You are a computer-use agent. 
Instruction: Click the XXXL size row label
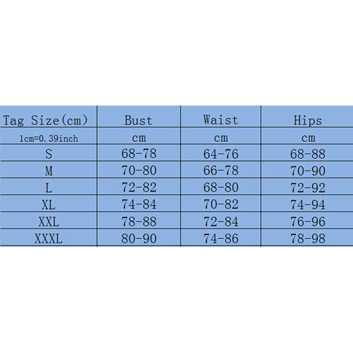pos(49,239)
